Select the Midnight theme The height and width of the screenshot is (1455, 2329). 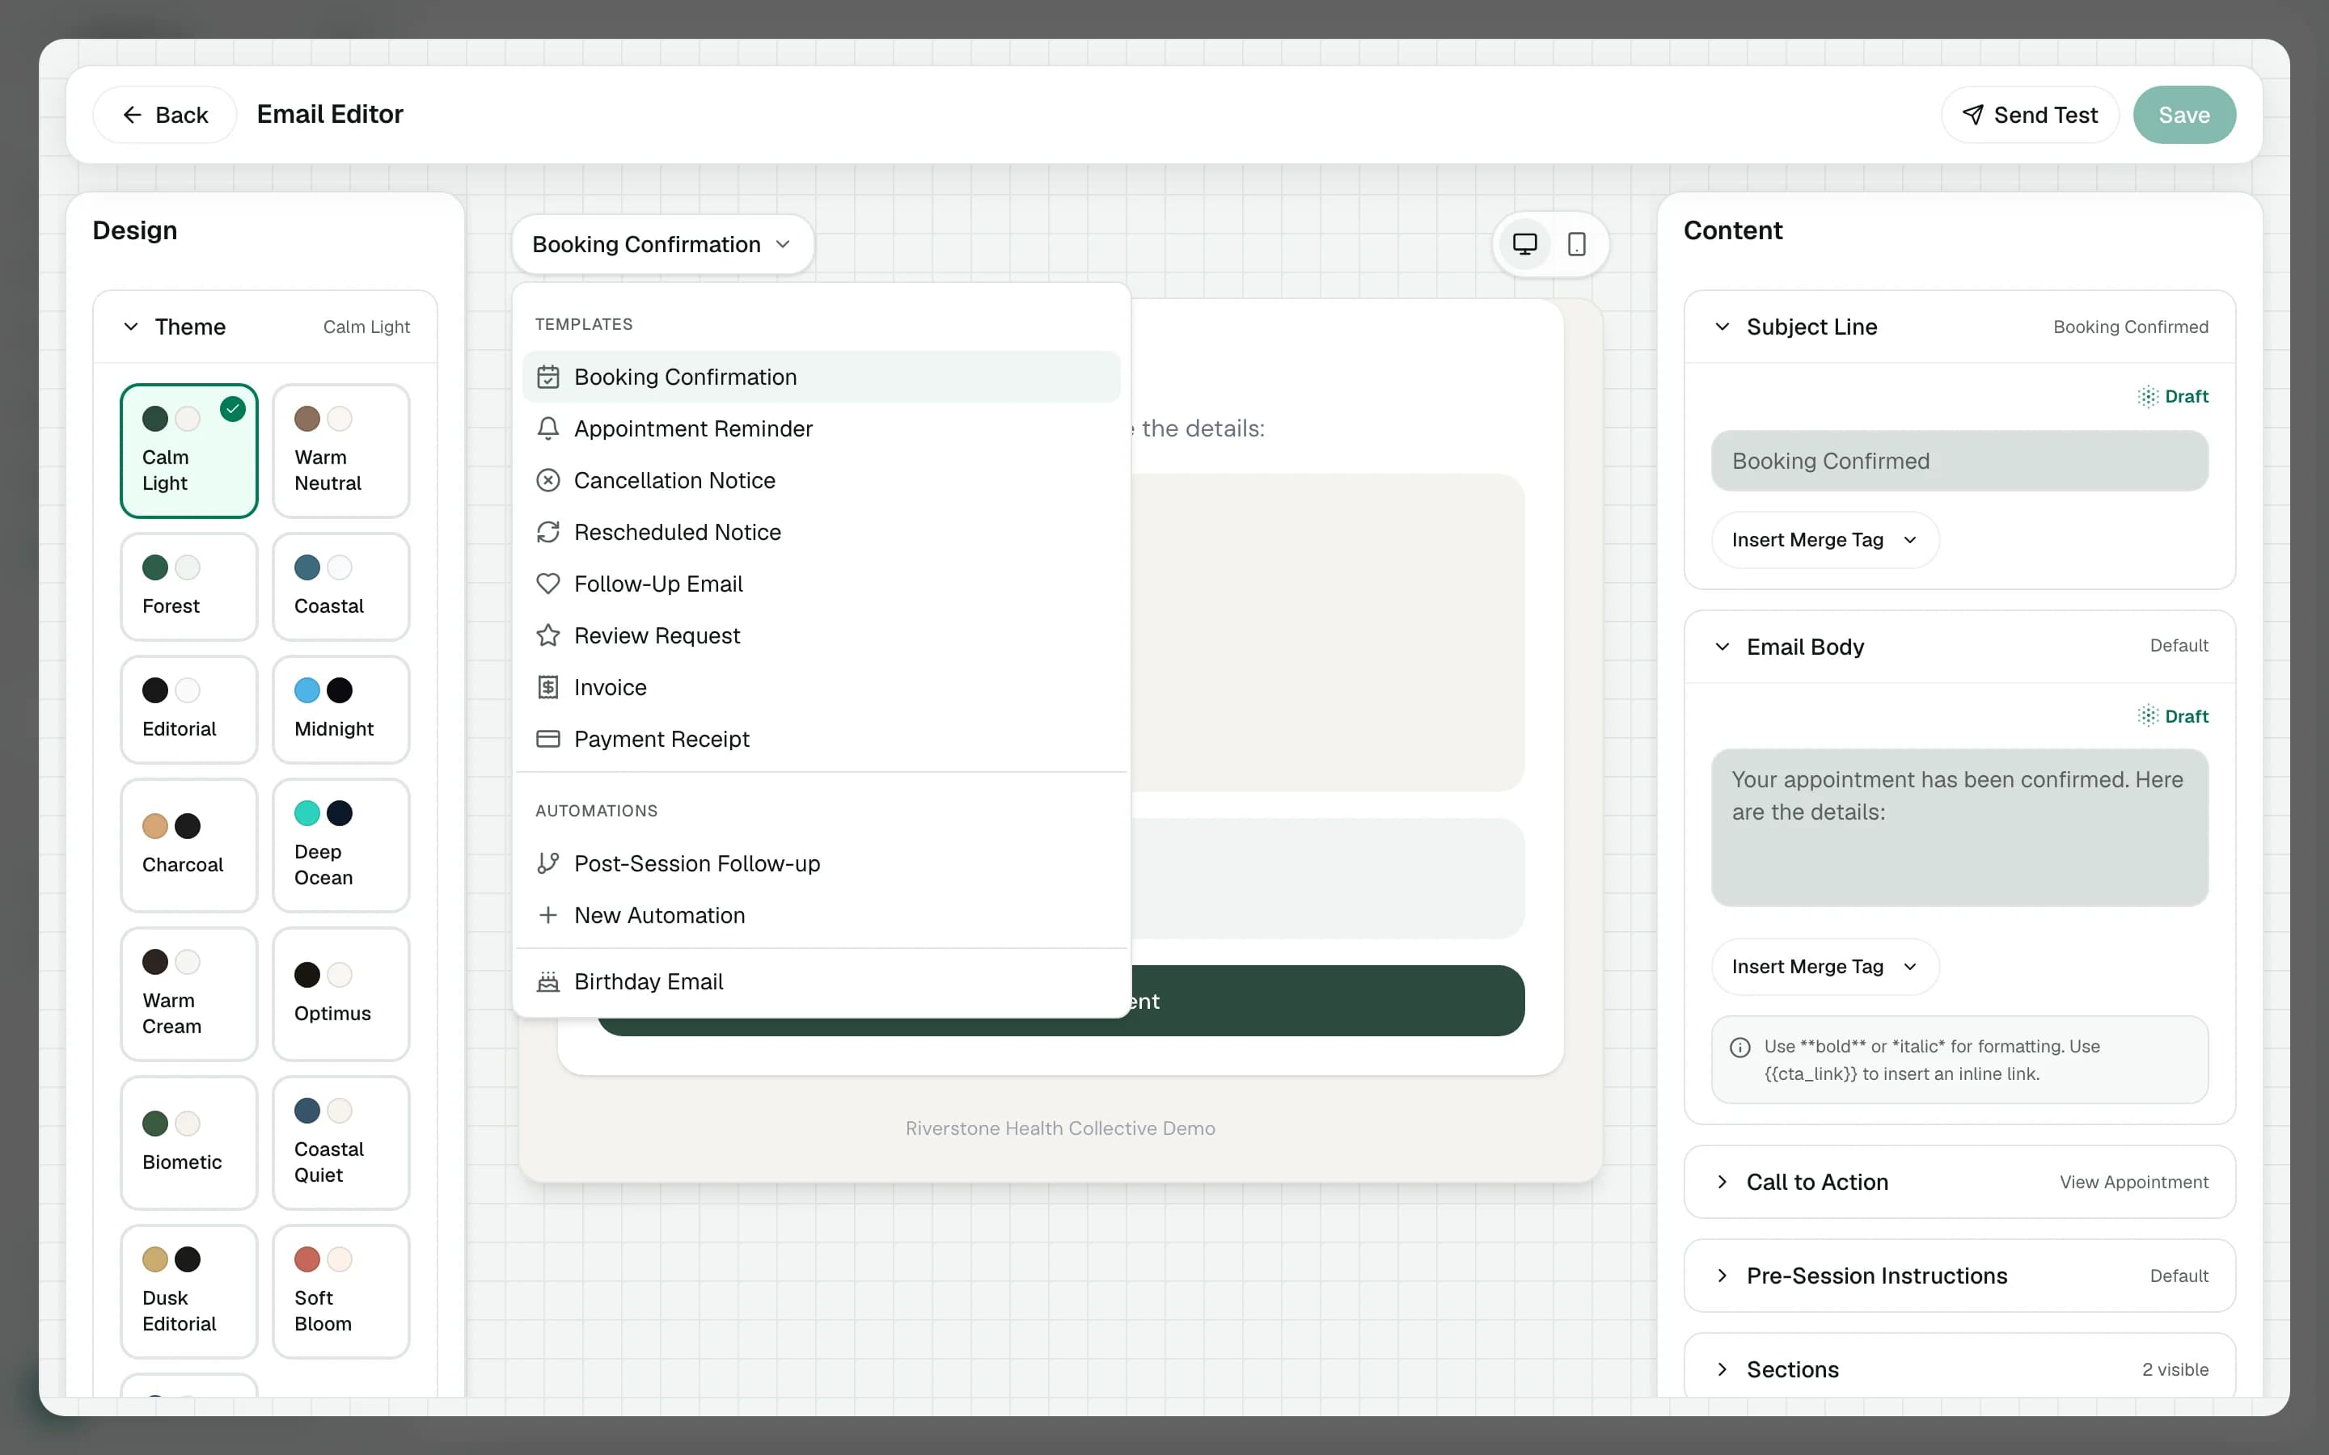pyautogui.click(x=340, y=709)
